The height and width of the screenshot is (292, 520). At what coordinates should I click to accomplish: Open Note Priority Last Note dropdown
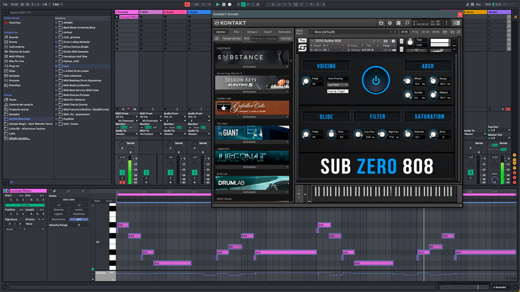pos(338,85)
